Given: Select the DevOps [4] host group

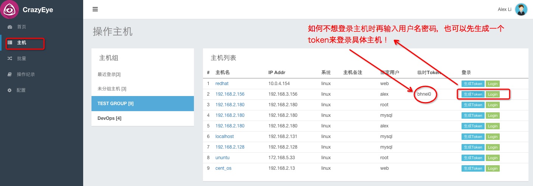Looking at the screenshot, I should coord(143,118).
